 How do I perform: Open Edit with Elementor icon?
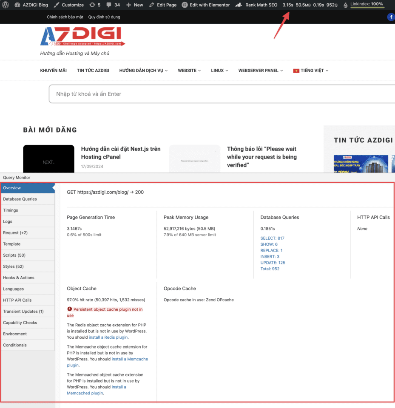click(185, 5)
